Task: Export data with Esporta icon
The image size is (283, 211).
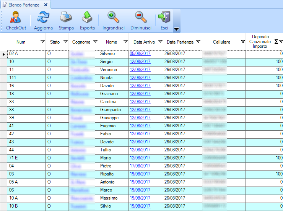Action: tap(87, 17)
